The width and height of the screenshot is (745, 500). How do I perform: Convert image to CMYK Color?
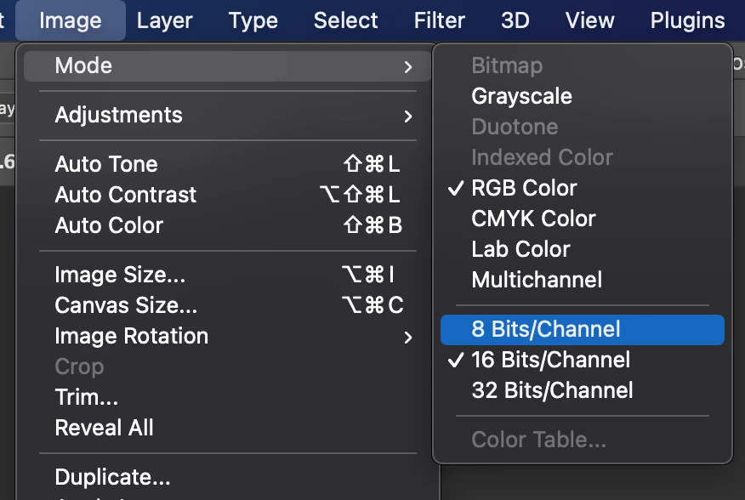533,219
